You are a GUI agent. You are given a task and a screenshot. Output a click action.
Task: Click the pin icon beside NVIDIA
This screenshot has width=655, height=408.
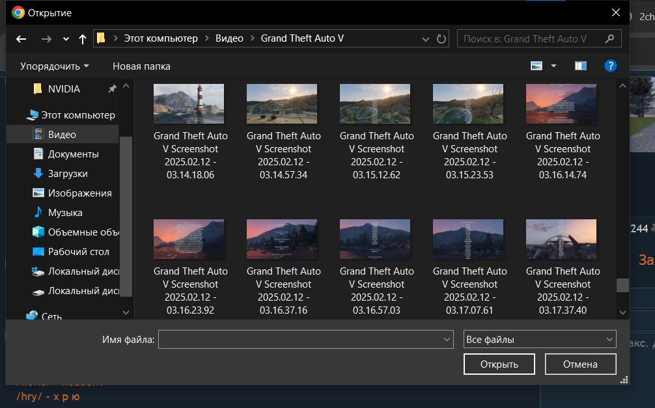click(x=112, y=88)
